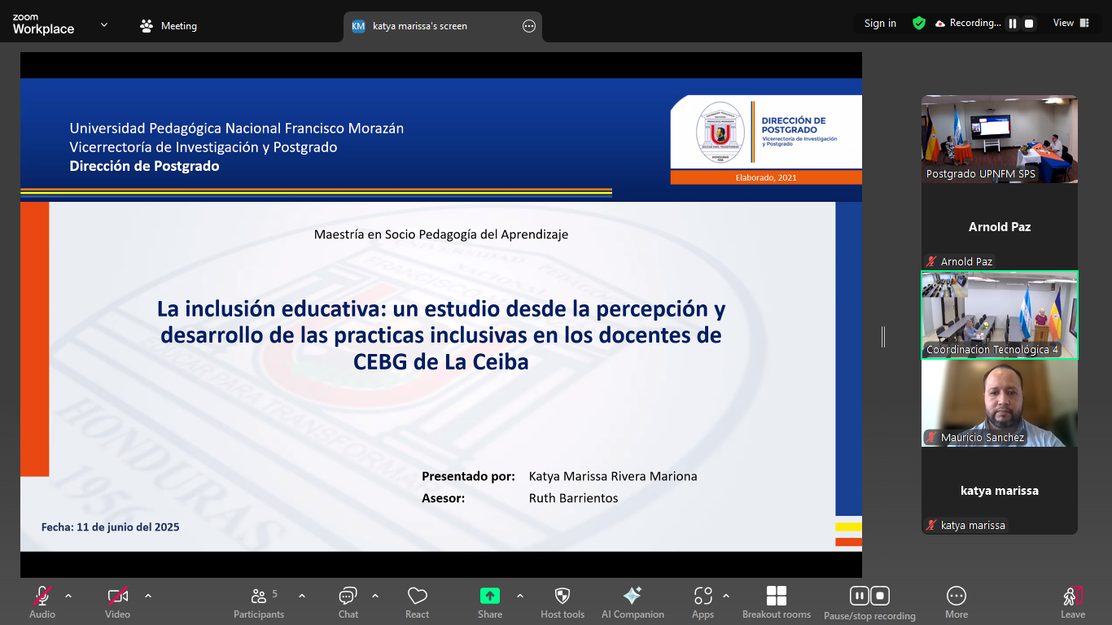
Task: Open screen share options ellipsis
Action: [x=529, y=26]
